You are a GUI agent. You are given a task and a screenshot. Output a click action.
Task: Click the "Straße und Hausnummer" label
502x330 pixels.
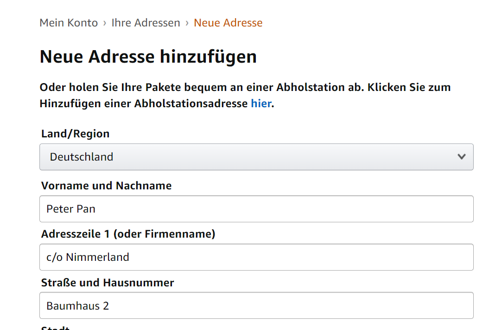(x=107, y=283)
